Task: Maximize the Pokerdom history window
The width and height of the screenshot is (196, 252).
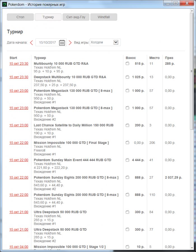Action: point(176,3)
